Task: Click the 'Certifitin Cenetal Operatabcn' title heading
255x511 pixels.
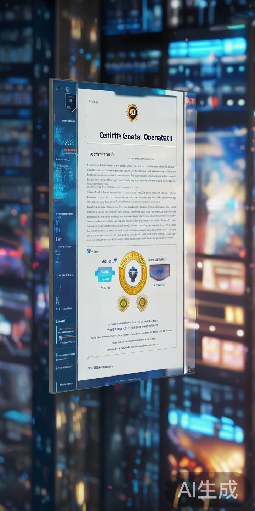Action: click(x=136, y=137)
